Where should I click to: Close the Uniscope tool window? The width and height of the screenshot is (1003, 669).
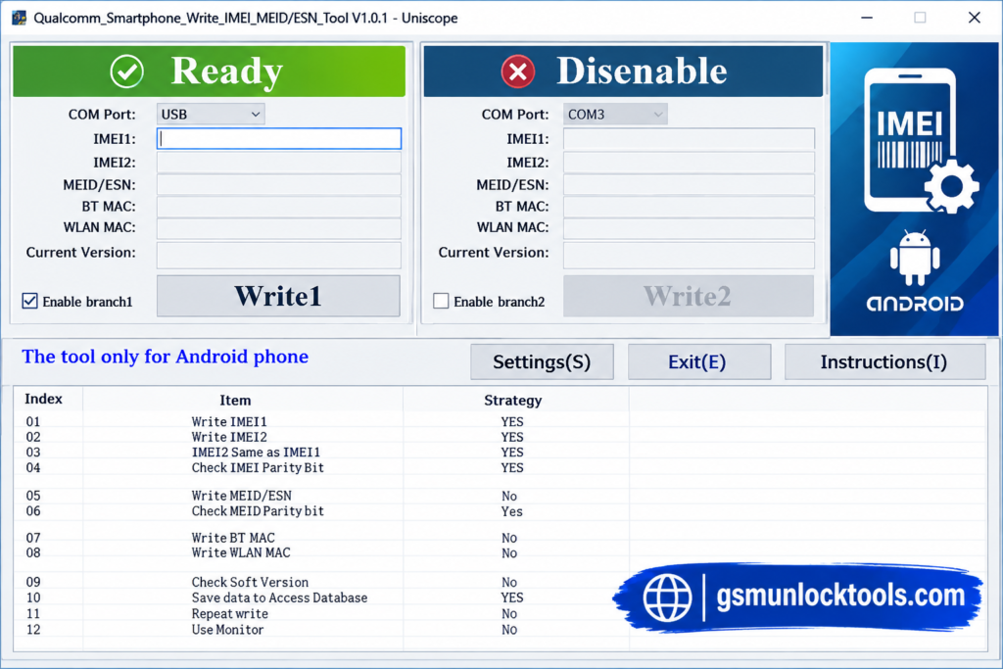pos(975,18)
